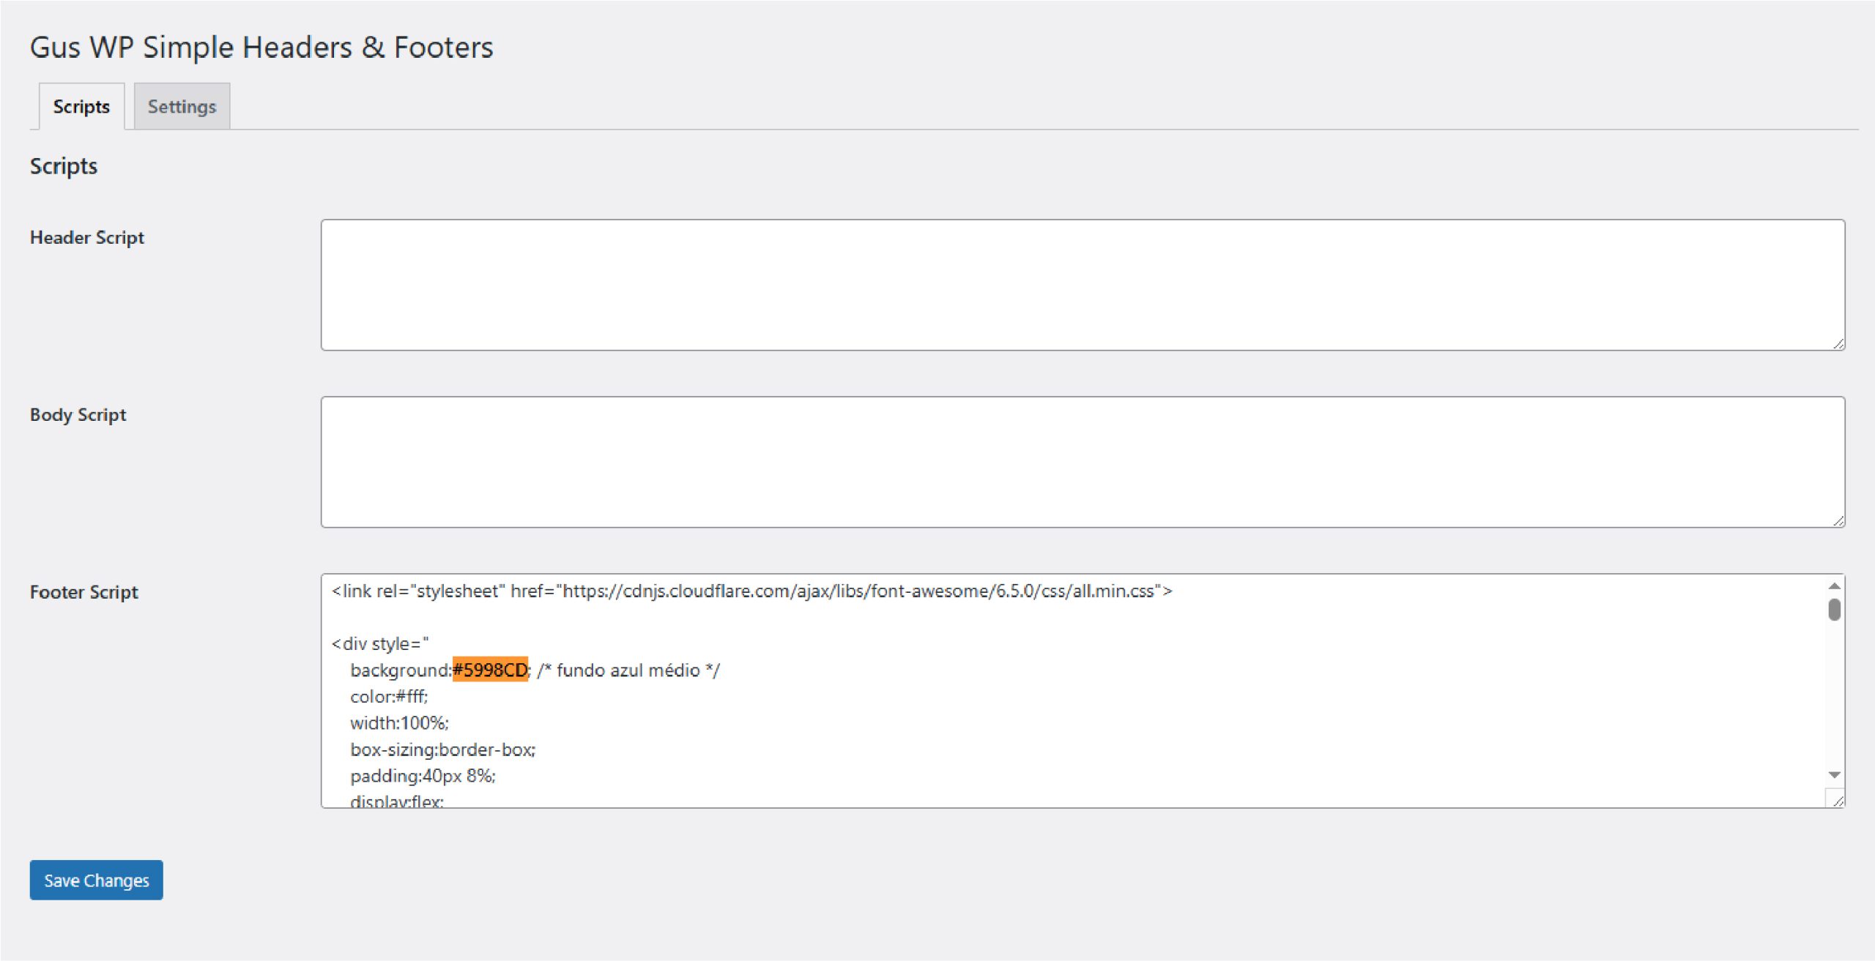1875x961 pixels.
Task: Select the Scripts tab
Action: 81,105
